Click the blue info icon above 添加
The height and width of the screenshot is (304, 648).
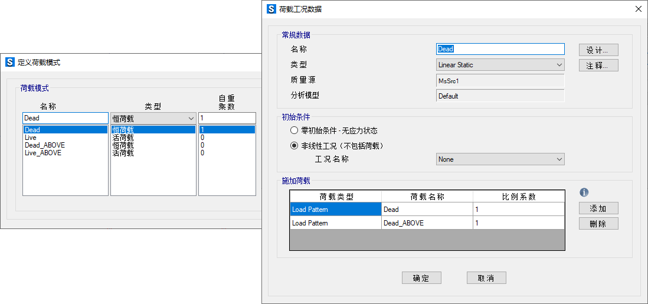(584, 192)
